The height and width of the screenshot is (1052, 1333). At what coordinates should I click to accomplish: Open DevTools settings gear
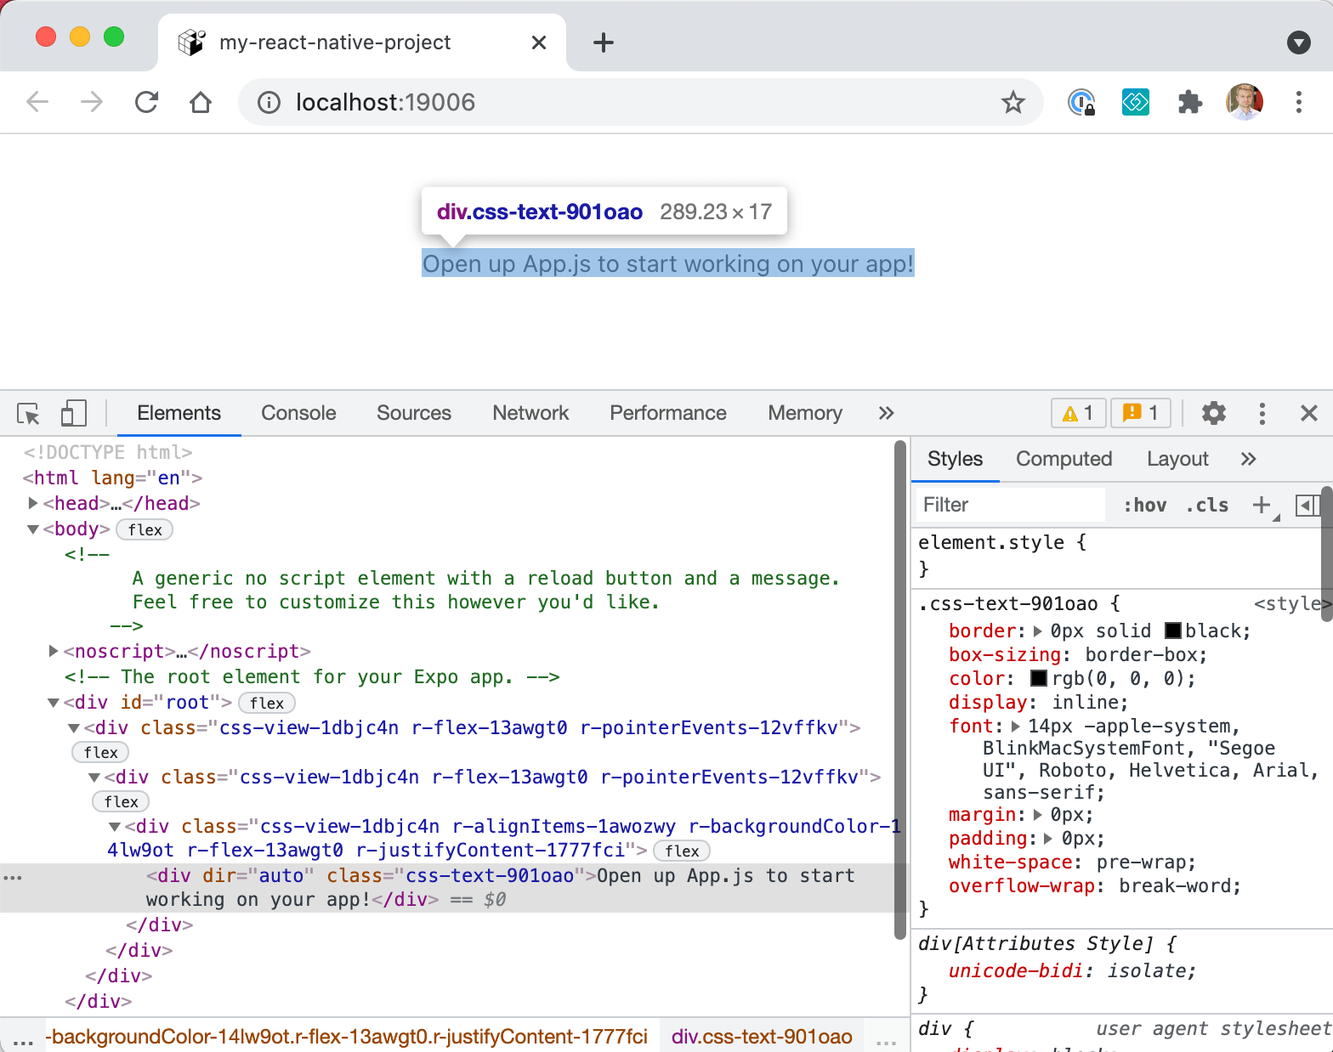[x=1214, y=413]
